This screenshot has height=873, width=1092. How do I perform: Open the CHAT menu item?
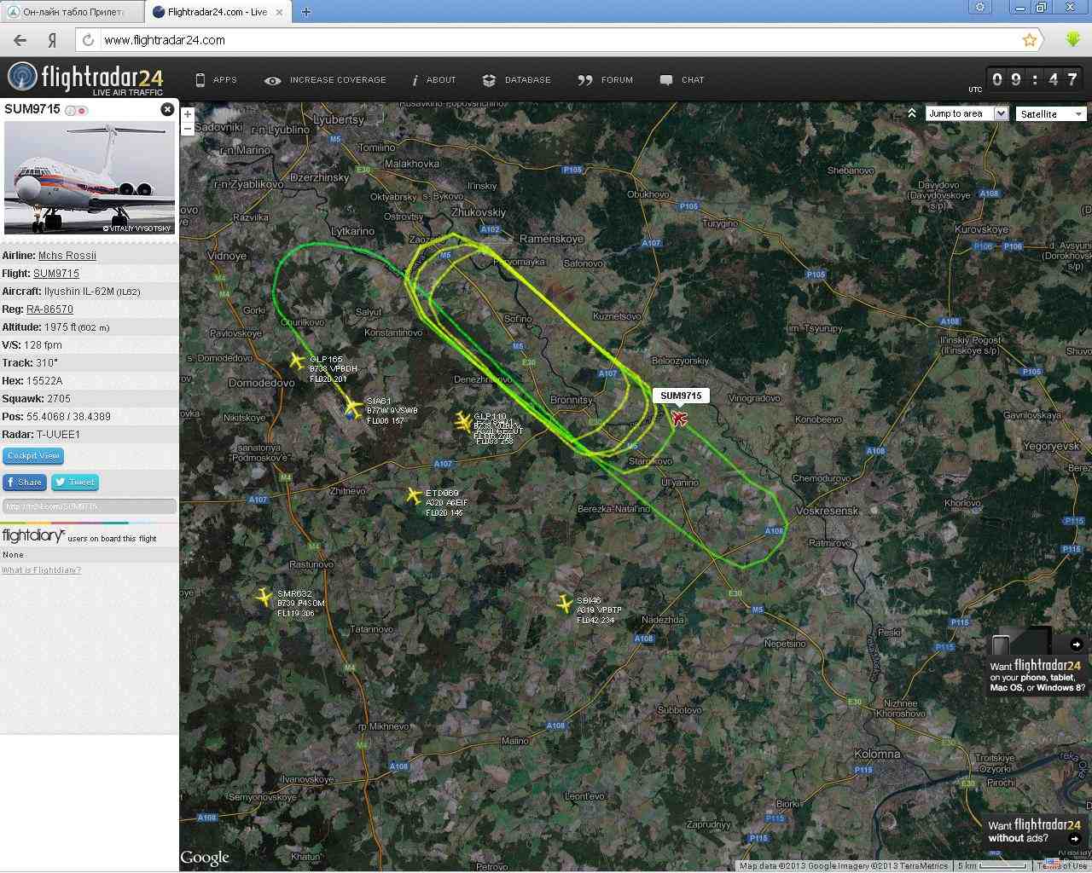coord(693,80)
